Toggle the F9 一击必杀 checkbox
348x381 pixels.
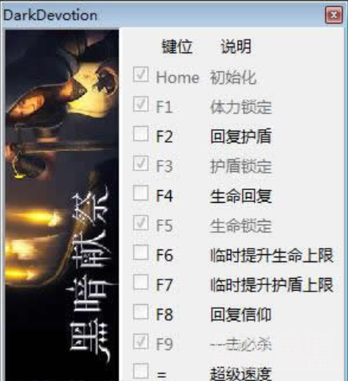pyautogui.click(x=141, y=341)
